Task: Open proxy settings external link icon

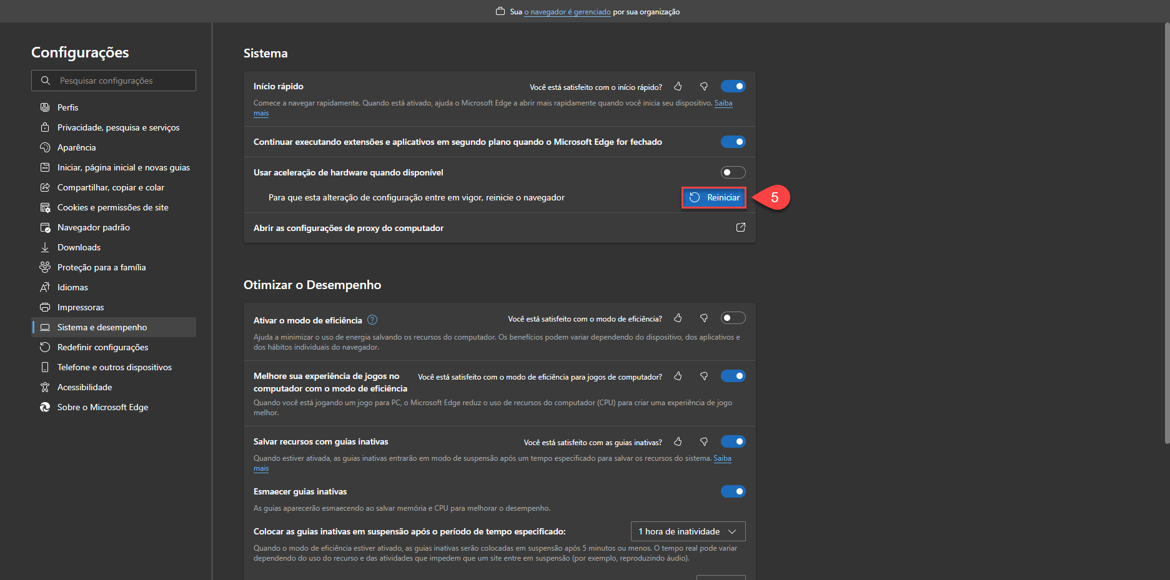Action: click(x=740, y=228)
